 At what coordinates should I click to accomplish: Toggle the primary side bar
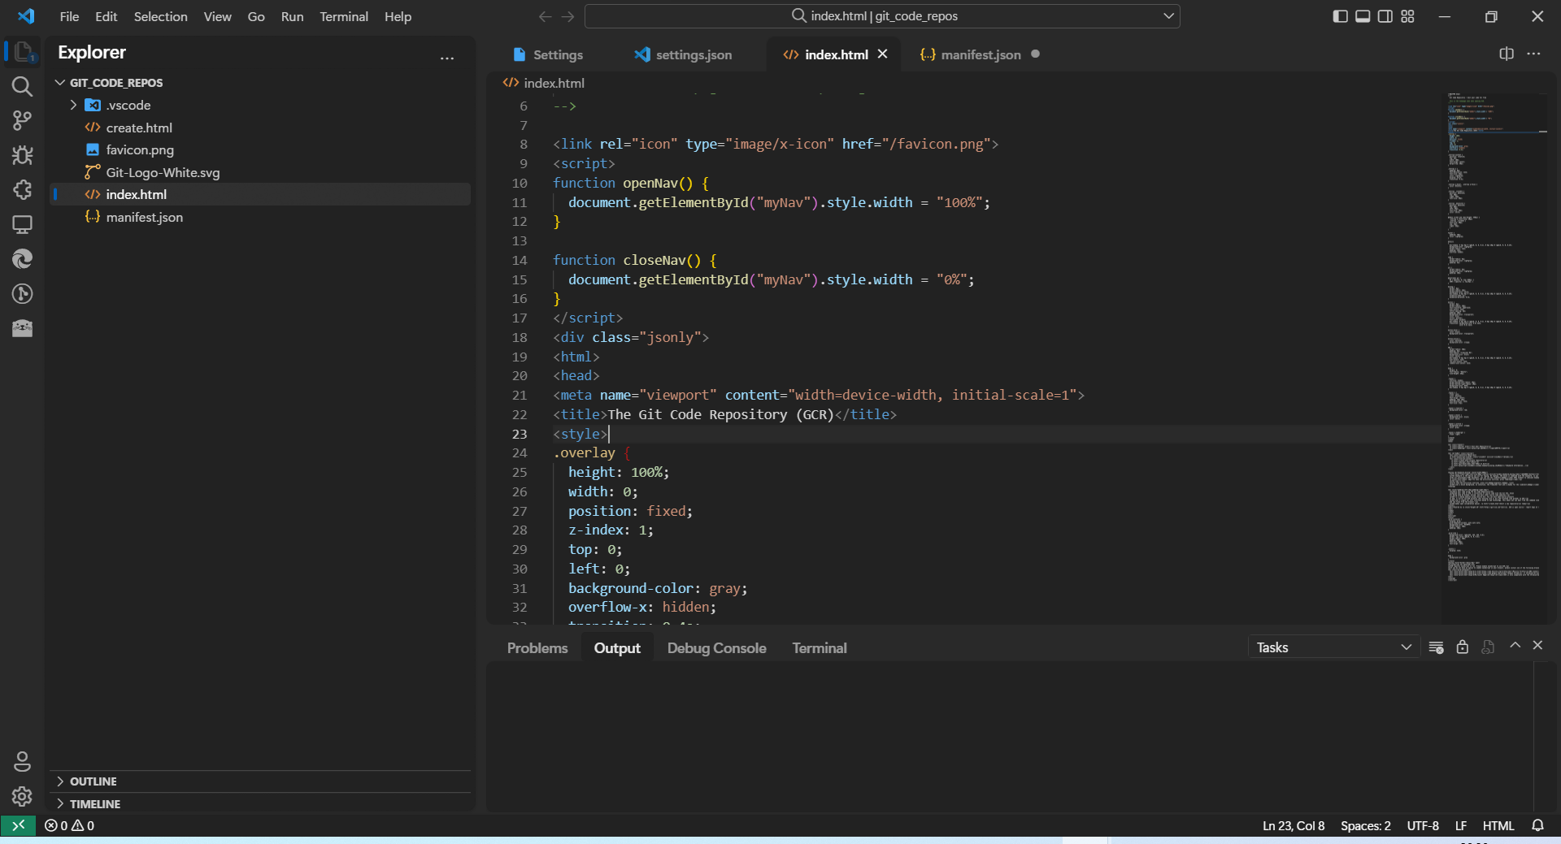coord(1341,16)
